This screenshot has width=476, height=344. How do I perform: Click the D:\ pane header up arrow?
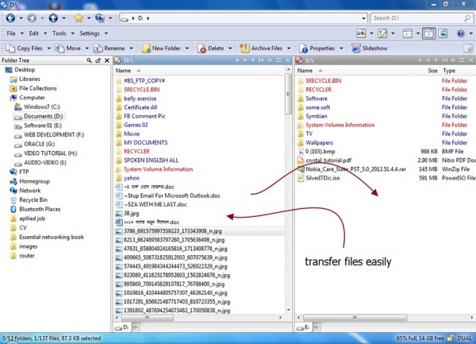[253, 60]
